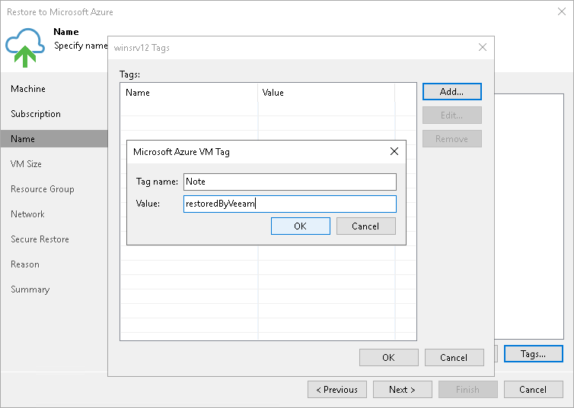Click the cloud upload restore icon
The height and width of the screenshot is (408, 574).
[x=25, y=47]
